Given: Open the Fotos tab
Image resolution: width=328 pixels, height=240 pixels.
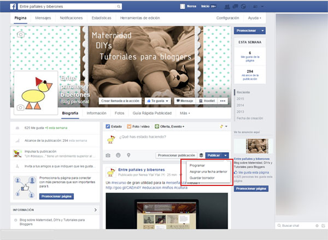Looking at the screenshot, I should click(119, 113).
